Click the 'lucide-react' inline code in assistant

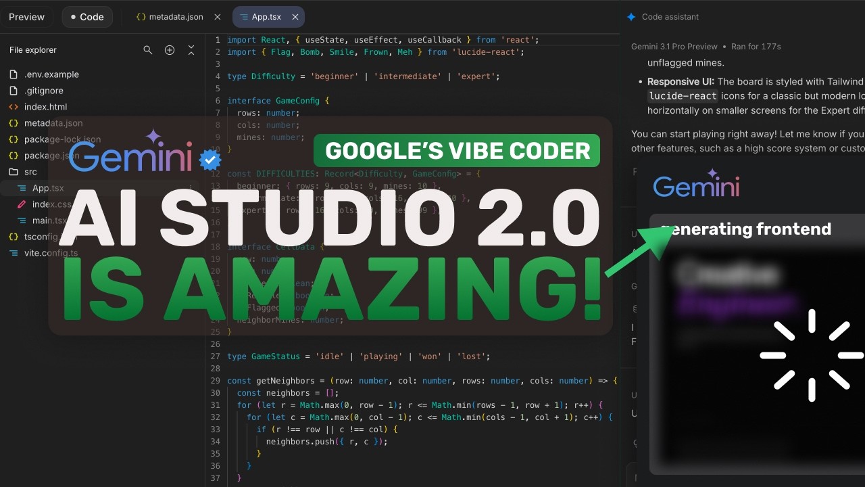pyautogui.click(x=683, y=96)
